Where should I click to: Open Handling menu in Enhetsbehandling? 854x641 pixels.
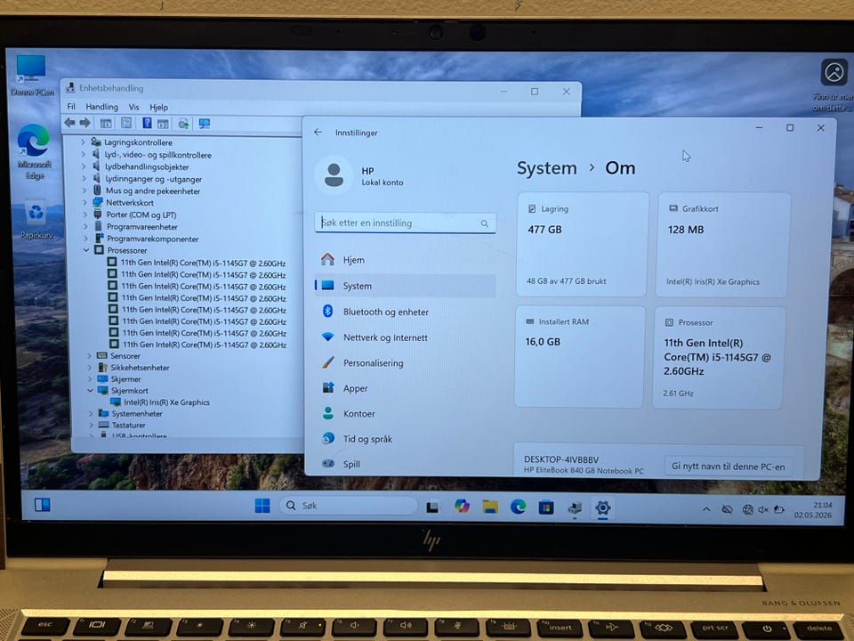[101, 107]
